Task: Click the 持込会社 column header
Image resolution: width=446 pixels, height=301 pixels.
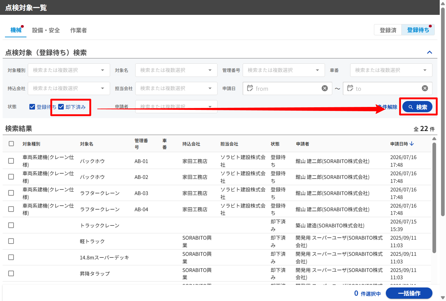Action: [x=191, y=144]
